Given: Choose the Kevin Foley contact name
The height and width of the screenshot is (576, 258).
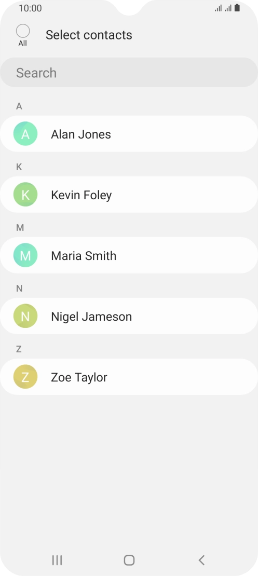Looking at the screenshot, I should pyautogui.click(x=81, y=195).
